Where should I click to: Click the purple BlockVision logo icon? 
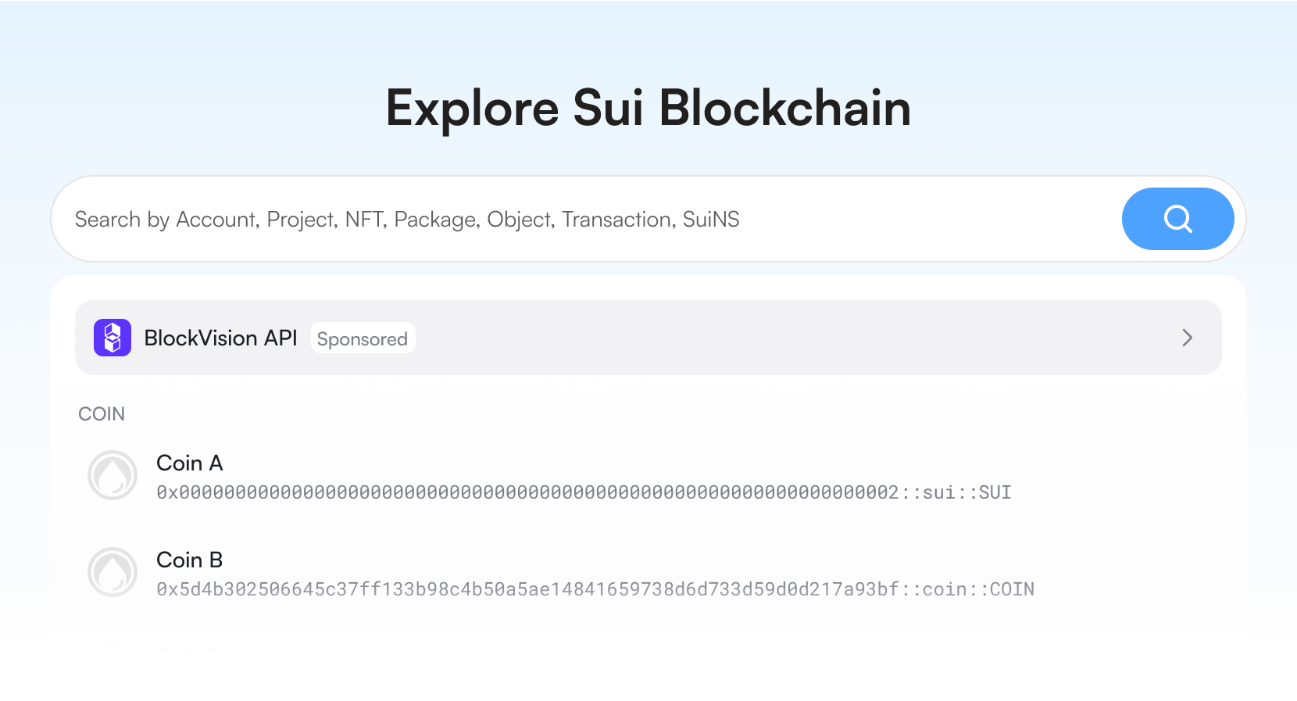click(x=113, y=338)
